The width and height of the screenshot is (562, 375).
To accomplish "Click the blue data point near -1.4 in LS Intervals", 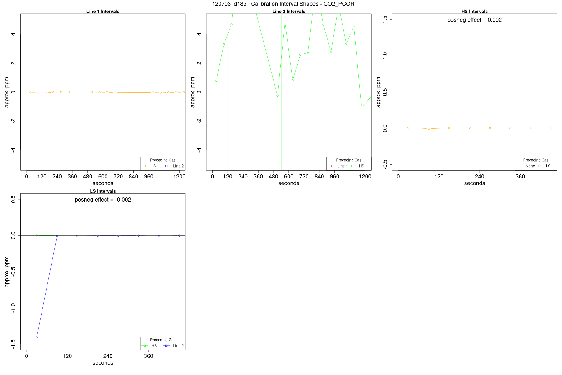I will (x=37, y=337).
